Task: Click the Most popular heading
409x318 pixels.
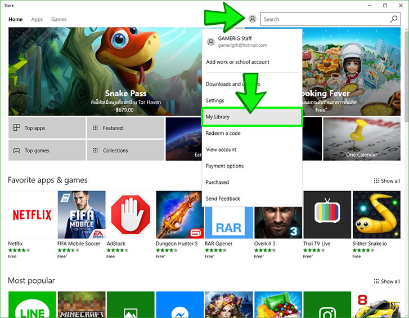Action: click(32, 281)
